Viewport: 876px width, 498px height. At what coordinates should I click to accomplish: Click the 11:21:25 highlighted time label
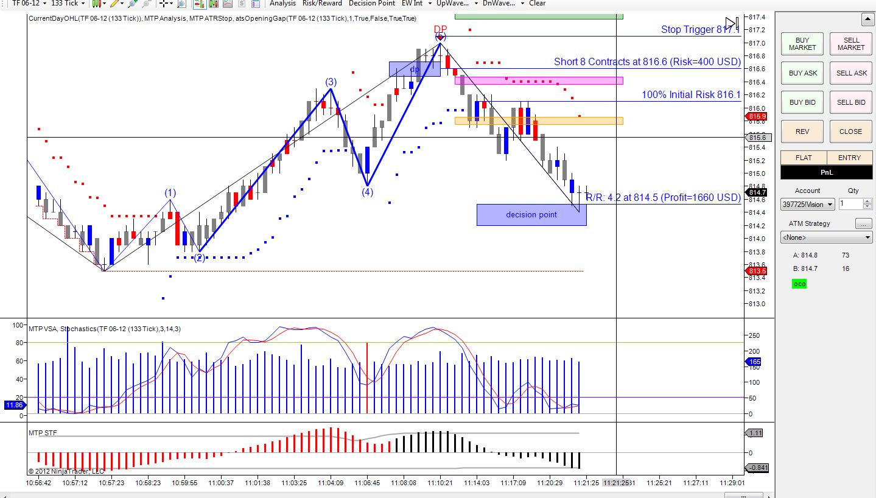click(x=617, y=482)
